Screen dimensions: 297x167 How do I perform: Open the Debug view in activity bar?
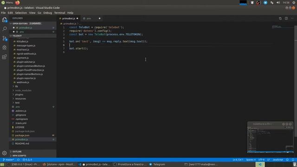pyautogui.click(x=4, y=47)
